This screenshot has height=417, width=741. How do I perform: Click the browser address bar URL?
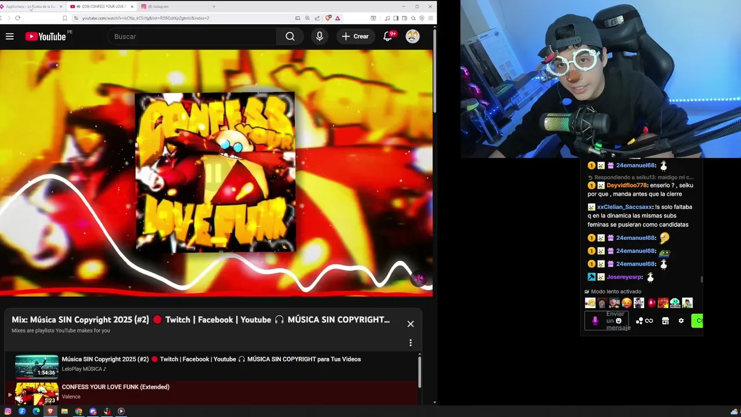point(145,18)
